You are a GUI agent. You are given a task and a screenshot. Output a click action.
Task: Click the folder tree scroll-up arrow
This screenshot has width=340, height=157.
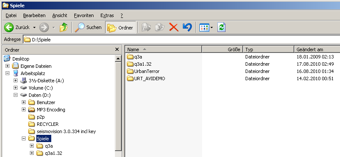118,58
